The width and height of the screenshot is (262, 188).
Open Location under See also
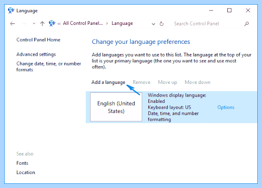tap(26, 172)
